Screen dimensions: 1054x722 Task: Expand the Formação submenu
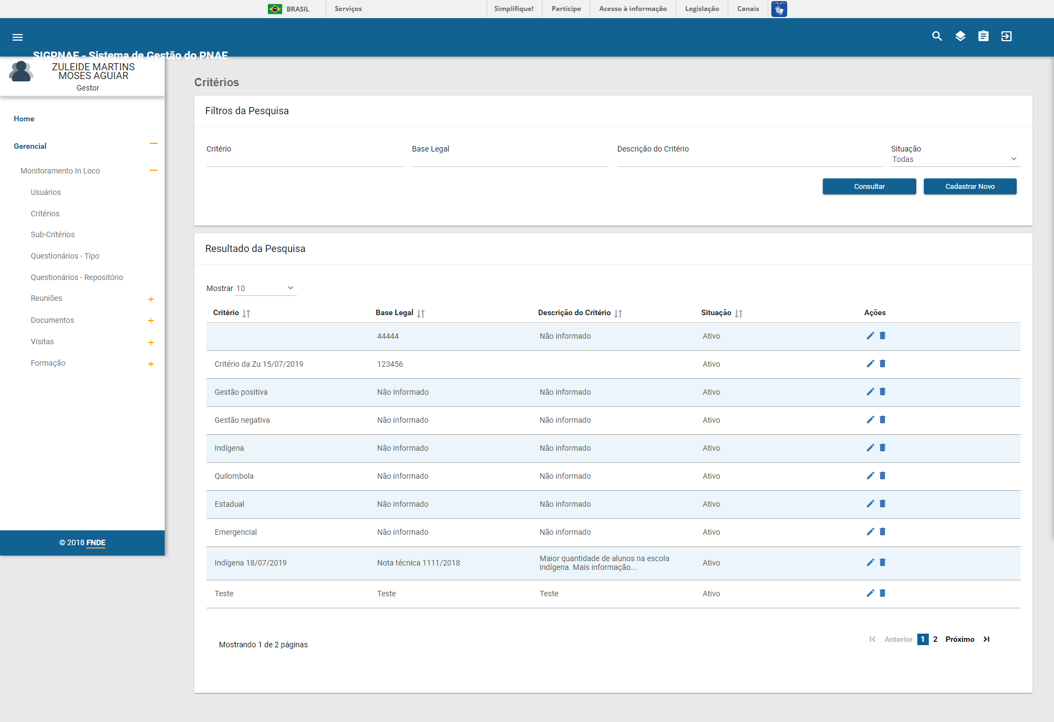coord(151,364)
